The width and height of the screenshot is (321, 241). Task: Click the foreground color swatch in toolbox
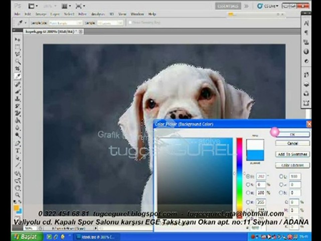[x=16, y=208]
